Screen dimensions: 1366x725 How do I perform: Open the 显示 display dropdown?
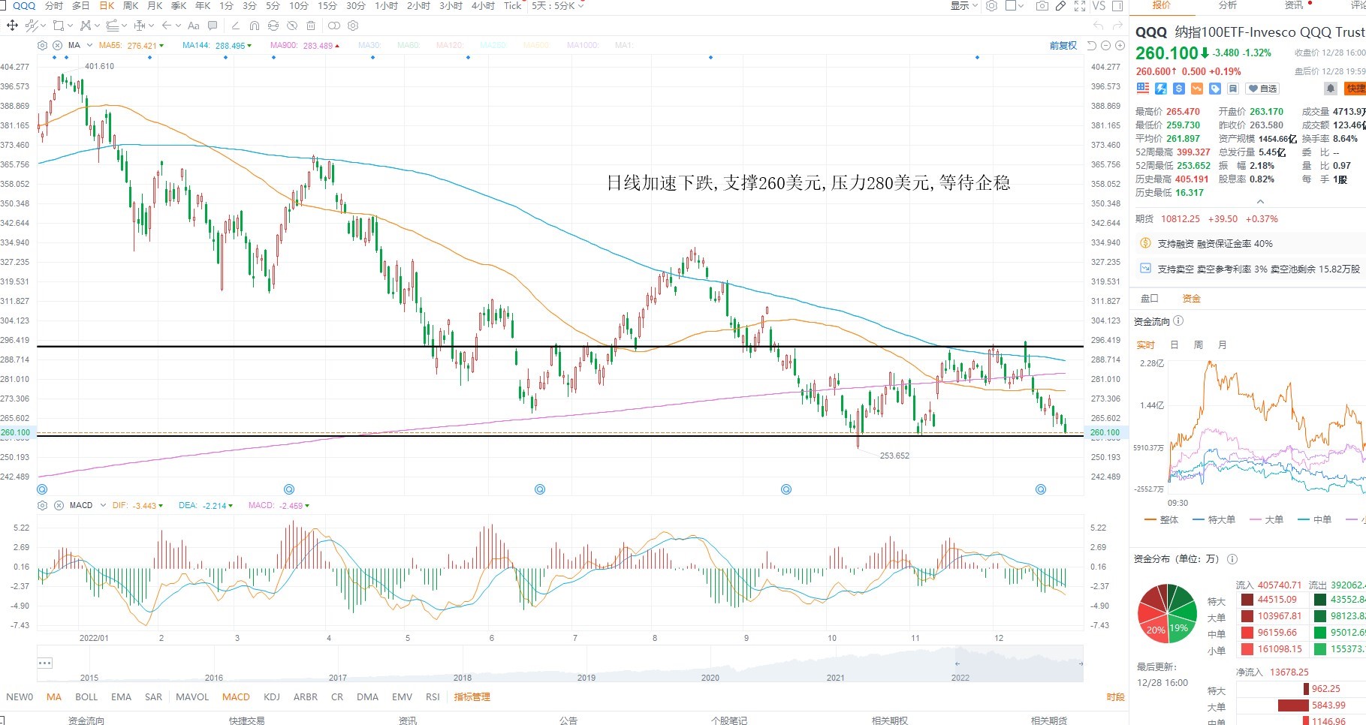[x=964, y=6]
